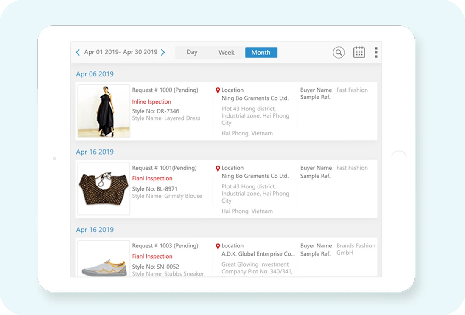Select the Month view tab

[x=261, y=53]
